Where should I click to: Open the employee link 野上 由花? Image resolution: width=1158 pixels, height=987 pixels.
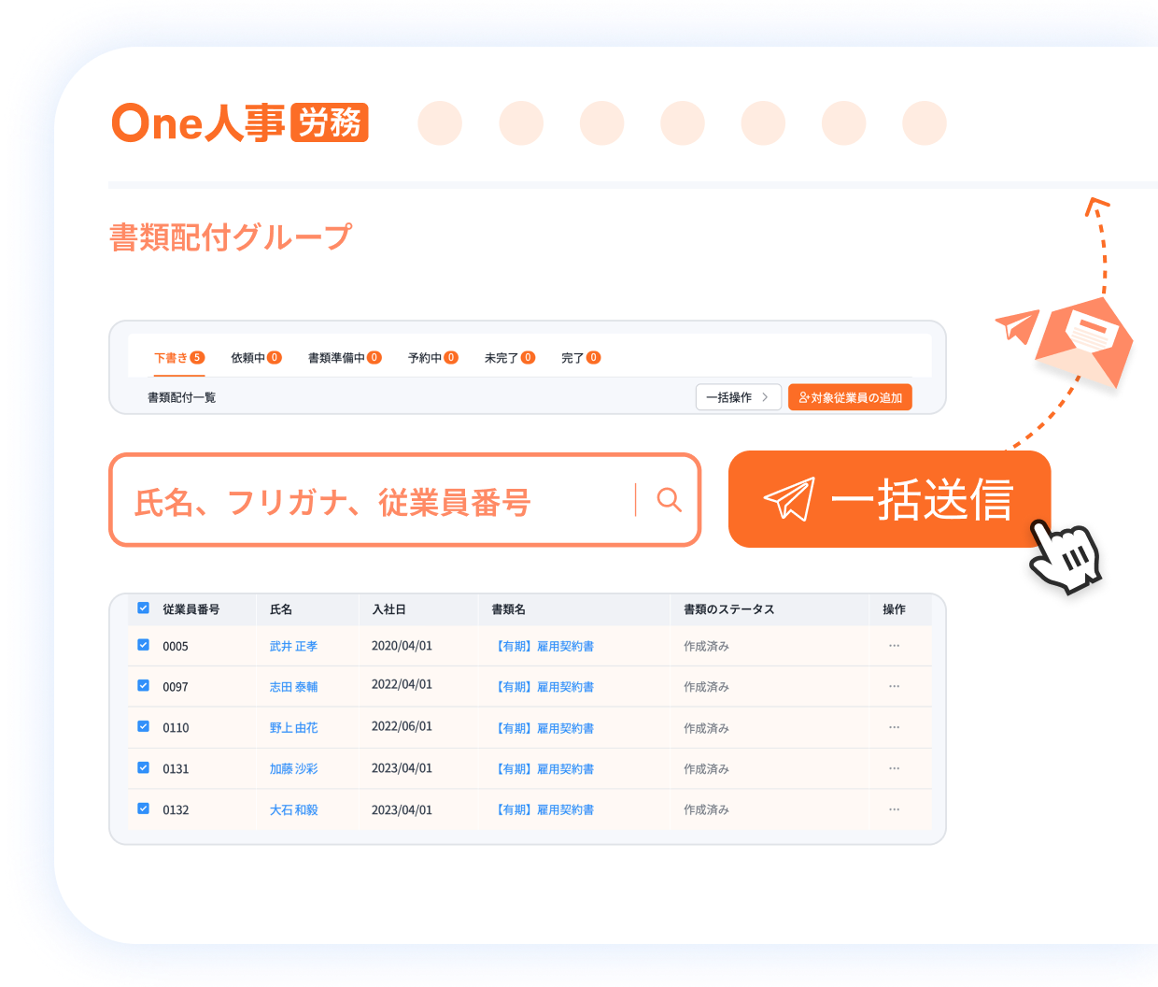[293, 728]
